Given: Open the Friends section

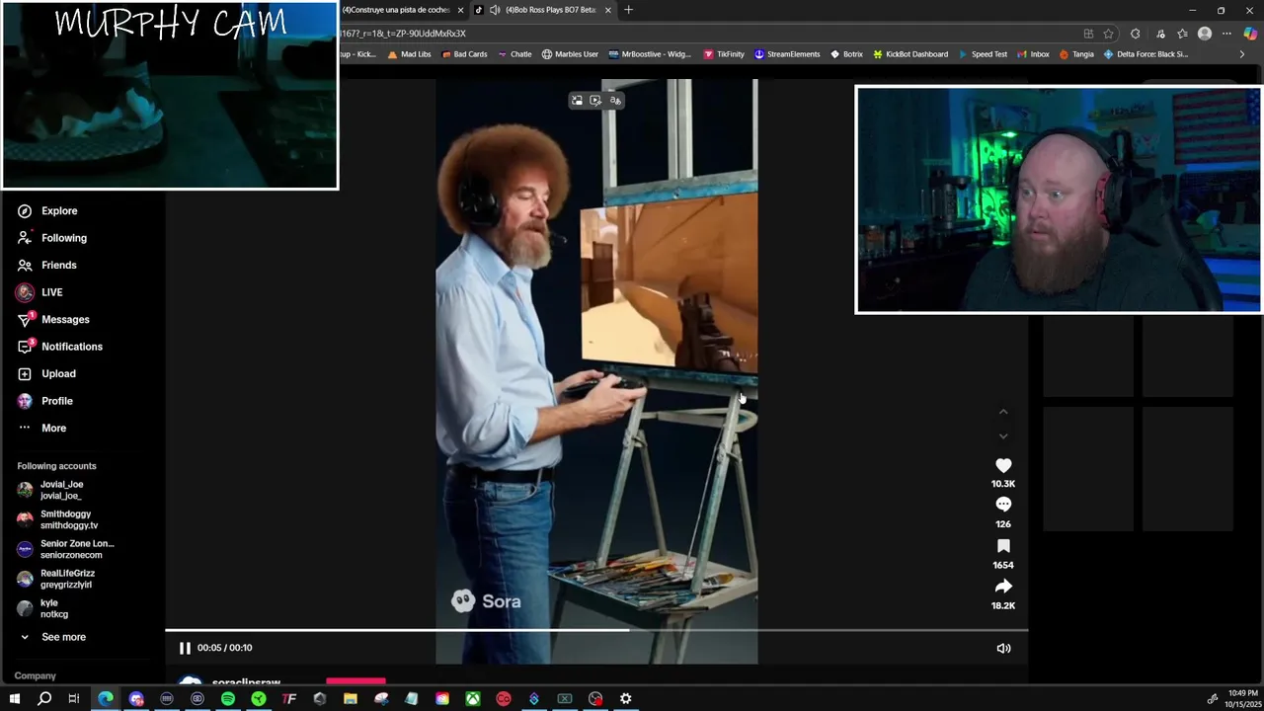Looking at the screenshot, I should pyautogui.click(x=46, y=265).
